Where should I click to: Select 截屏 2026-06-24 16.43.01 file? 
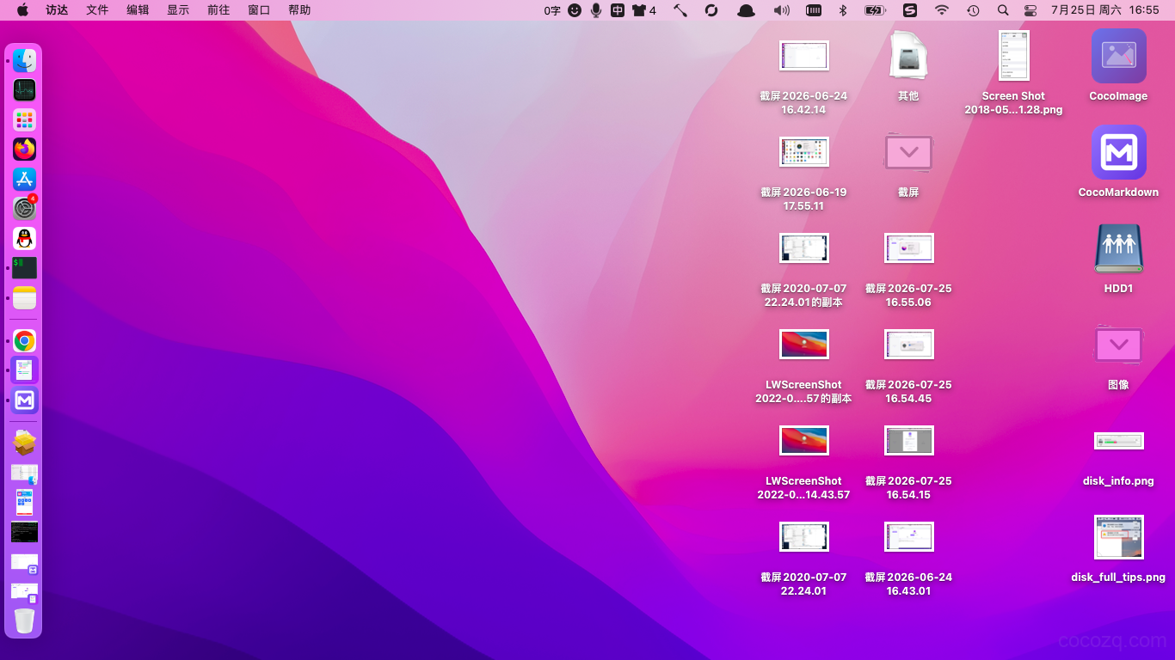pos(908,537)
